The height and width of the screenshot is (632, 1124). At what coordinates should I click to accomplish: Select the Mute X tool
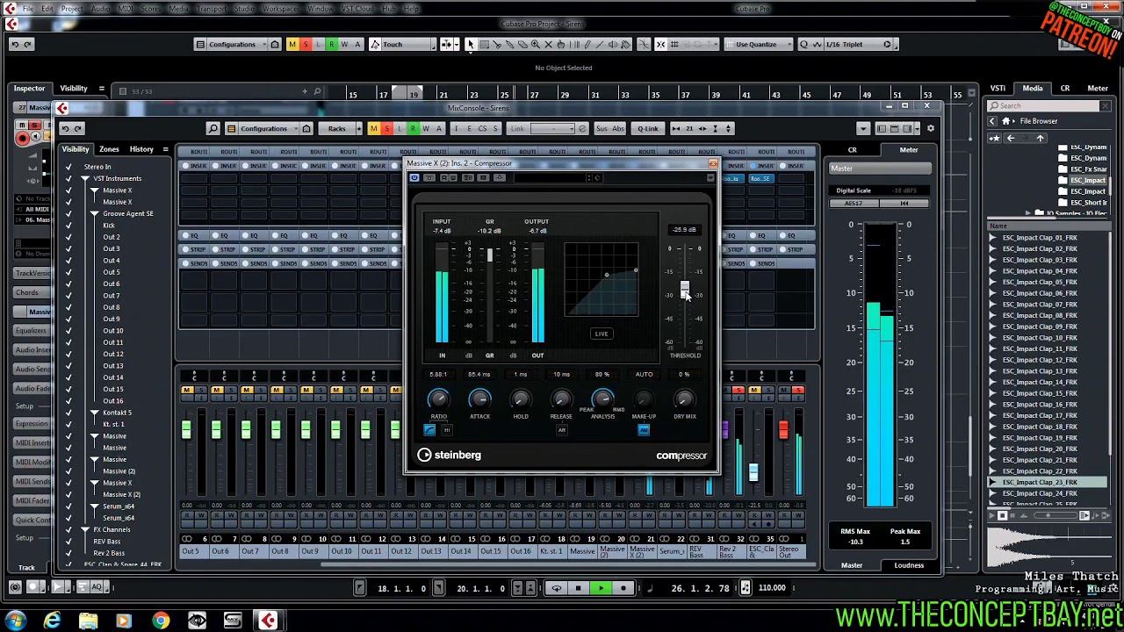point(549,45)
